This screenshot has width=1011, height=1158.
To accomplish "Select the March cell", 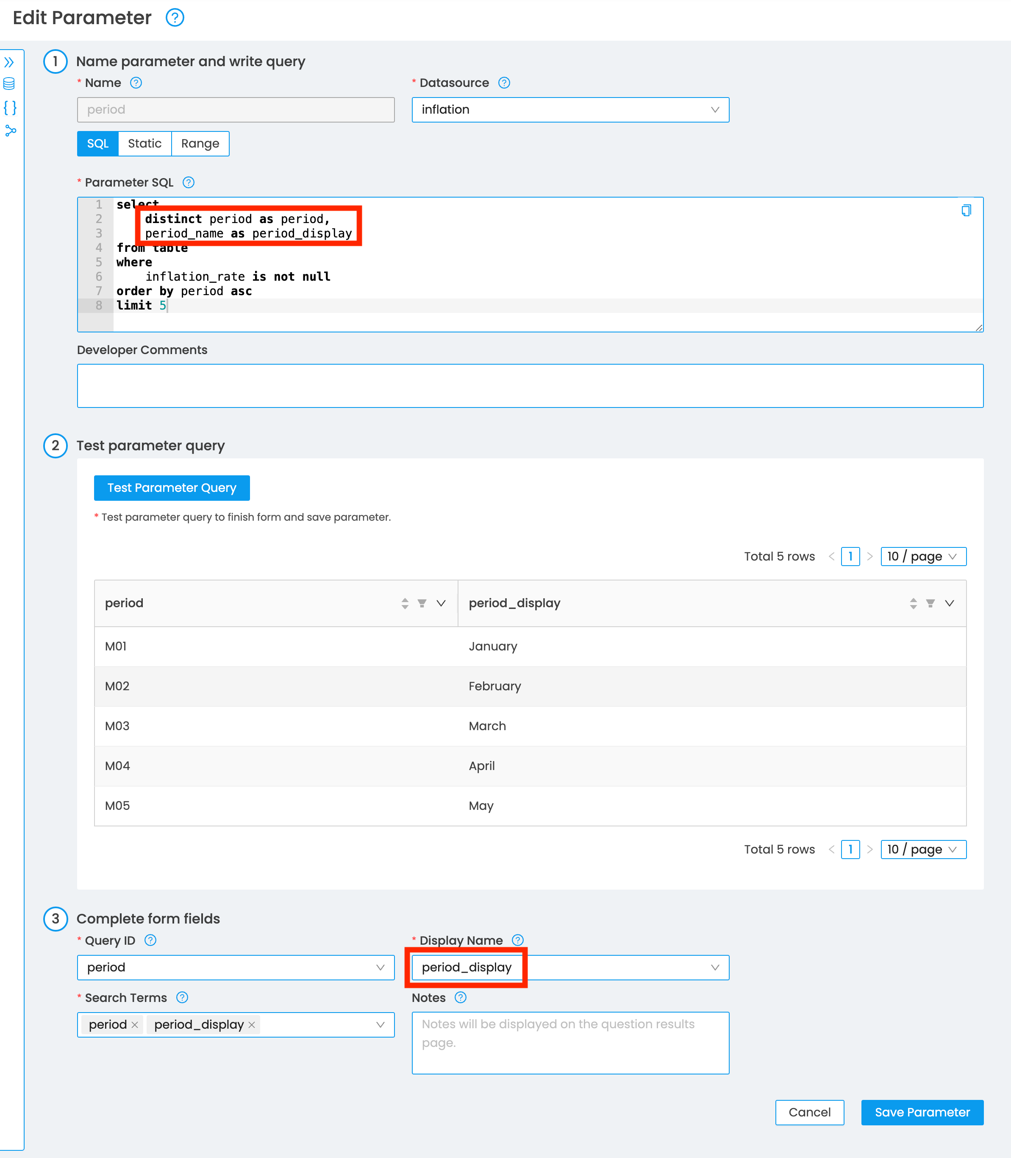I will [712, 727].
